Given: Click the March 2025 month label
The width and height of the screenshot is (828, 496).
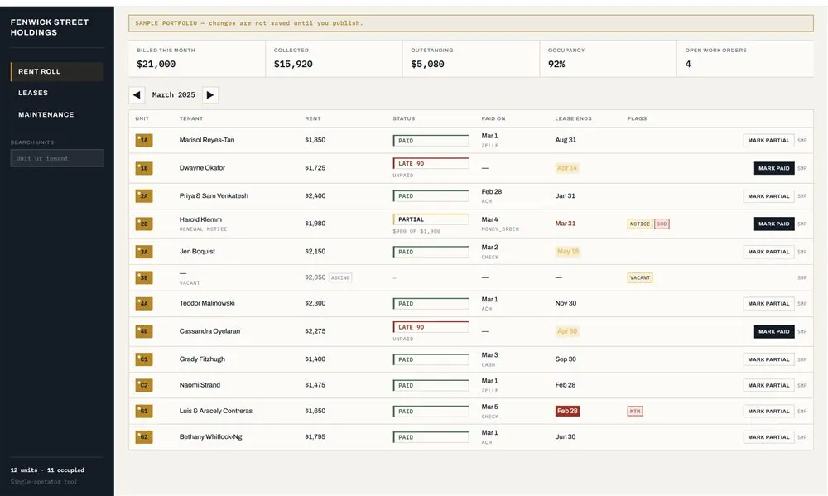Looking at the screenshot, I should tap(174, 95).
